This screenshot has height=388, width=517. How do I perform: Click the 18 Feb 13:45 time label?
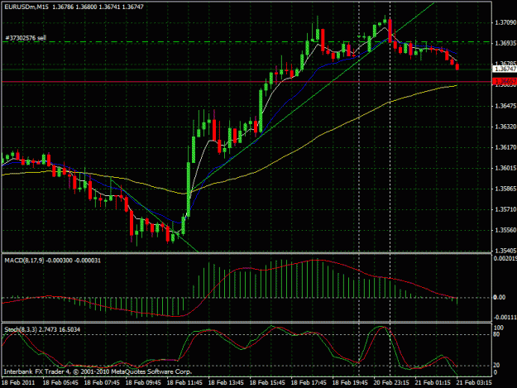click(x=226, y=383)
